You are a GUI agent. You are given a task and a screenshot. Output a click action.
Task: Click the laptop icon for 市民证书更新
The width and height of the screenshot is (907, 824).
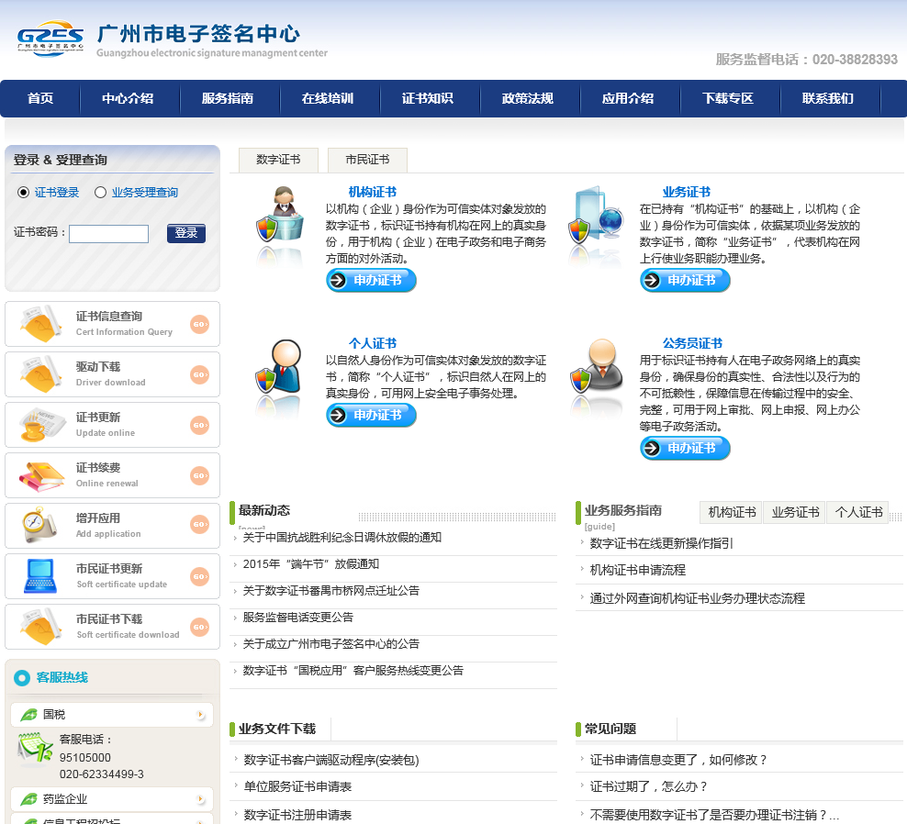40,576
